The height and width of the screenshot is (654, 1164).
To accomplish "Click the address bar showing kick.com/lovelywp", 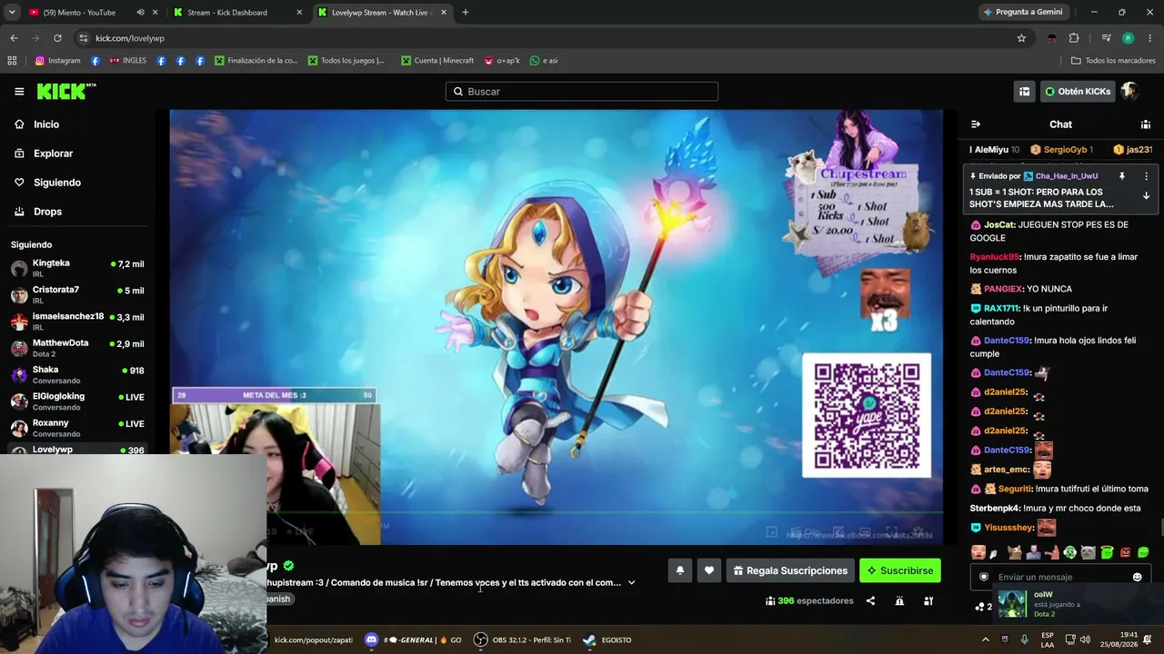I will (x=546, y=38).
